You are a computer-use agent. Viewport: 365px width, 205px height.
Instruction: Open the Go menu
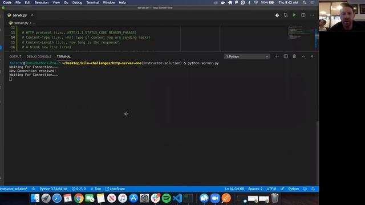66,2
